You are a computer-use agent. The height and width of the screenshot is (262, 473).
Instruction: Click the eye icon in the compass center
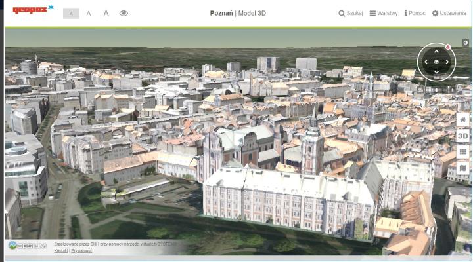pyautogui.click(x=437, y=62)
